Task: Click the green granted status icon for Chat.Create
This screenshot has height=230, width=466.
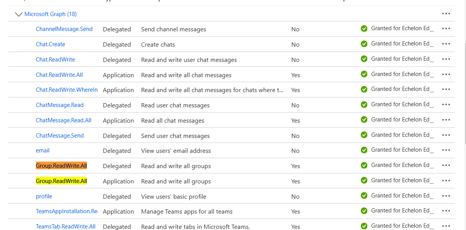Action: [x=364, y=44]
